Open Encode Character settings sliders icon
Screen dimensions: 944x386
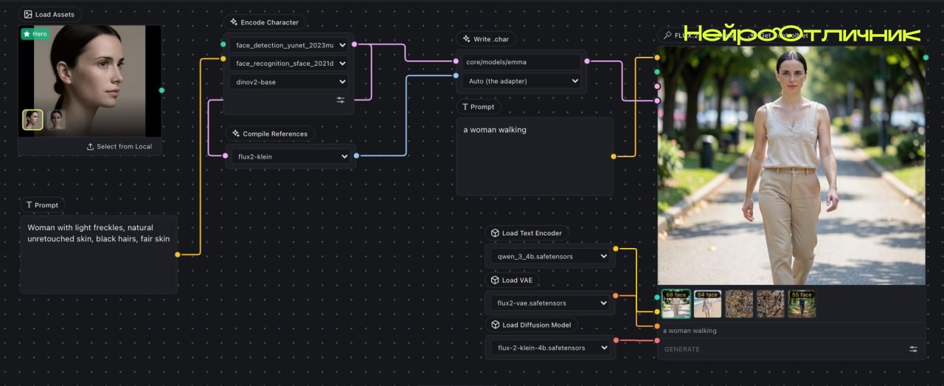tap(341, 100)
